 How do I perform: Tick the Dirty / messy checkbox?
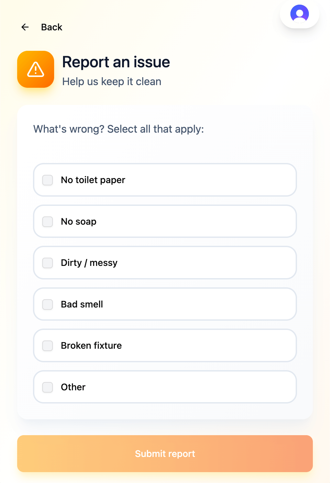[47, 263]
